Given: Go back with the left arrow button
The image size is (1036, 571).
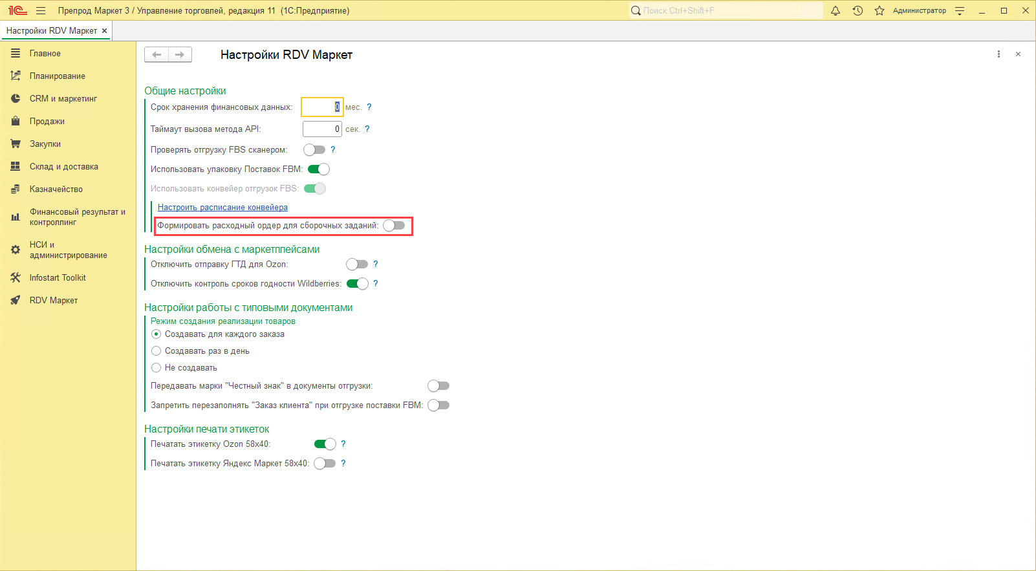Looking at the screenshot, I should (156, 54).
